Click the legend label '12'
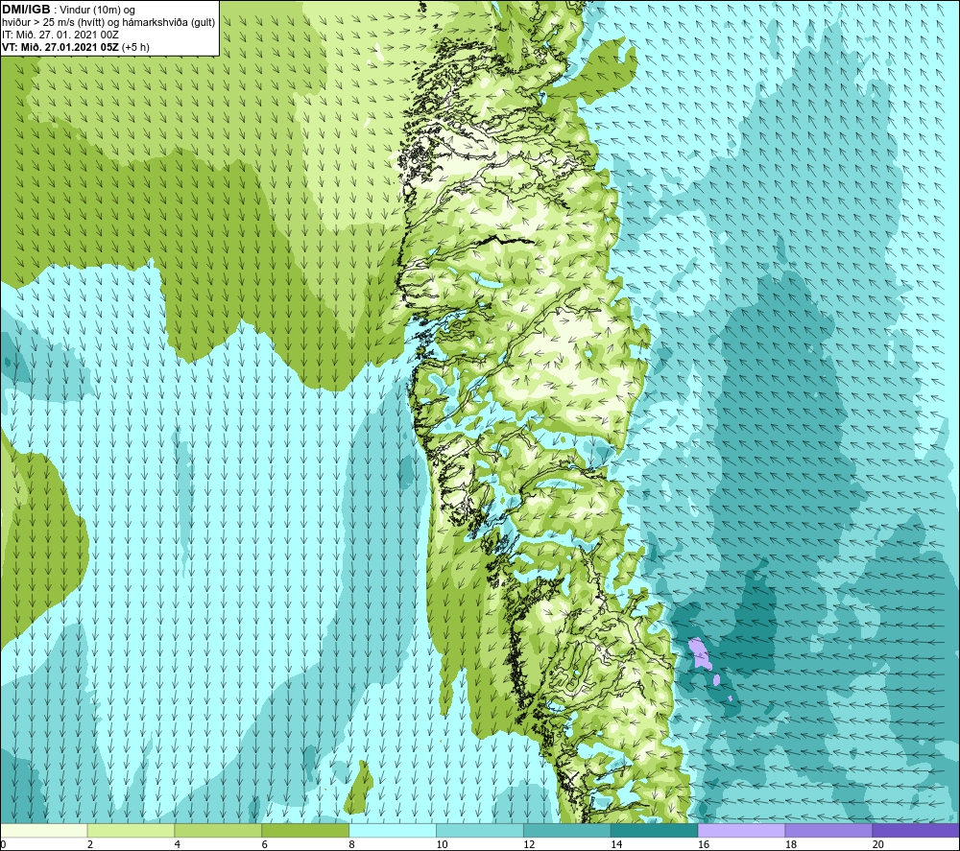The width and height of the screenshot is (960, 851). 529,844
